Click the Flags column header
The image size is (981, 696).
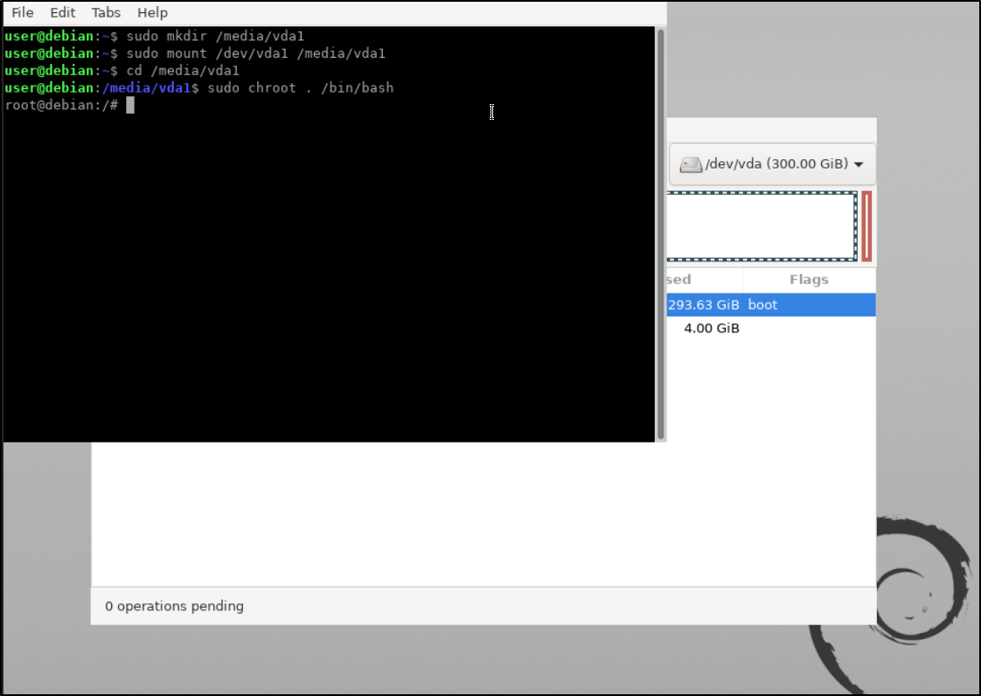pyautogui.click(x=808, y=279)
